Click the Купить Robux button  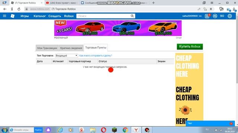click(190, 47)
